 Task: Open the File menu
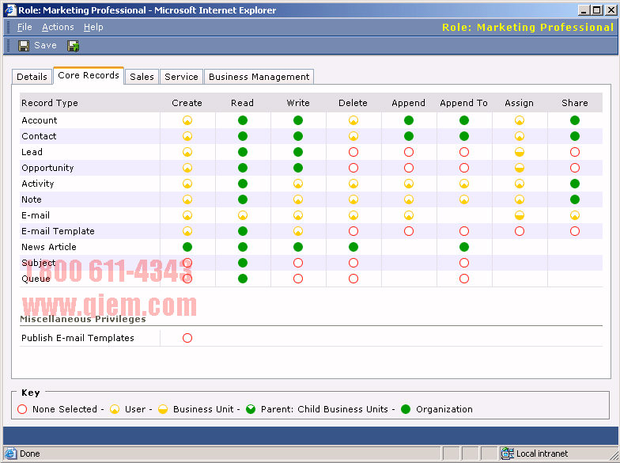[x=25, y=27]
